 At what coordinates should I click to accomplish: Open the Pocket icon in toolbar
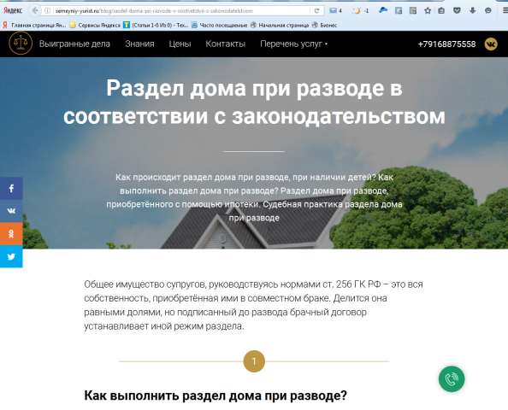(x=457, y=11)
